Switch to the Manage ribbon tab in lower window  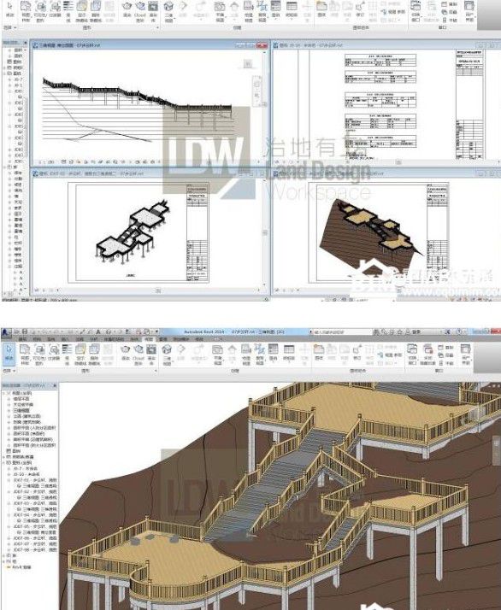(x=163, y=339)
